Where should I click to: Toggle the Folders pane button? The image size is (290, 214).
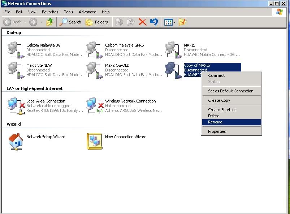pos(97,22)
